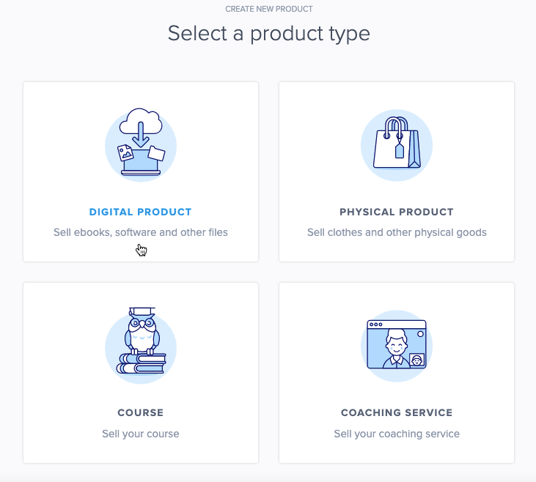
Task: Click "Sell clothes and other physical goods" text
Action: coord(397,232)
